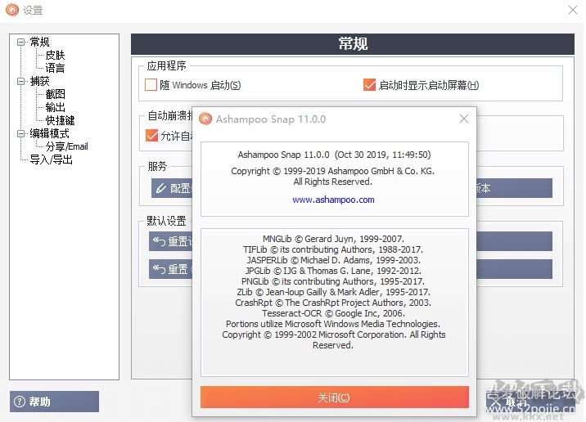Close the 设置 settings window
The width and height of the screenshot is (586, 422).
[573, 10]
